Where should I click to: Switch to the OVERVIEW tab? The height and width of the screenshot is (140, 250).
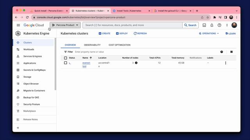click(70, 45)
